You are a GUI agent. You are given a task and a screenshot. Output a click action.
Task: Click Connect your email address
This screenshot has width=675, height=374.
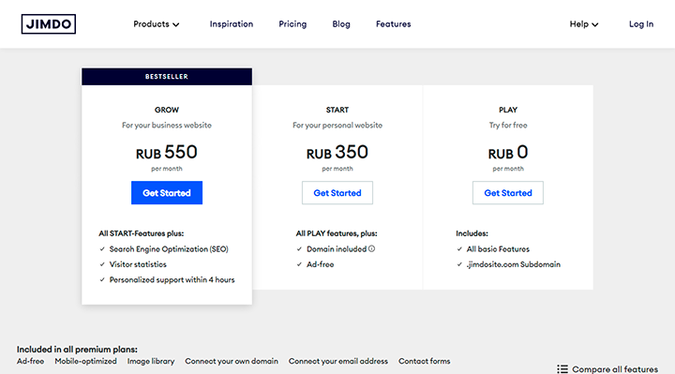pyautogui.click(x=338, y=361)
